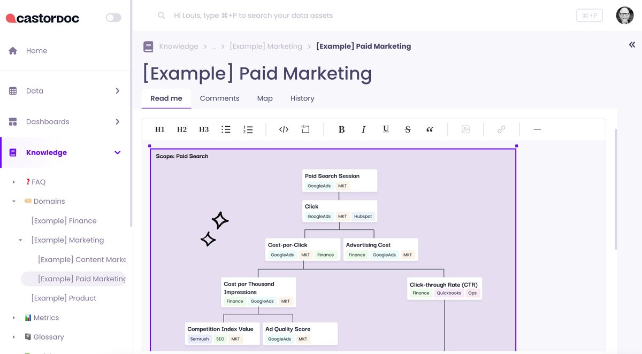Collapse the Domains tree arrow
Viewport: 642px width, 354px height.
(x=14, y=202)
